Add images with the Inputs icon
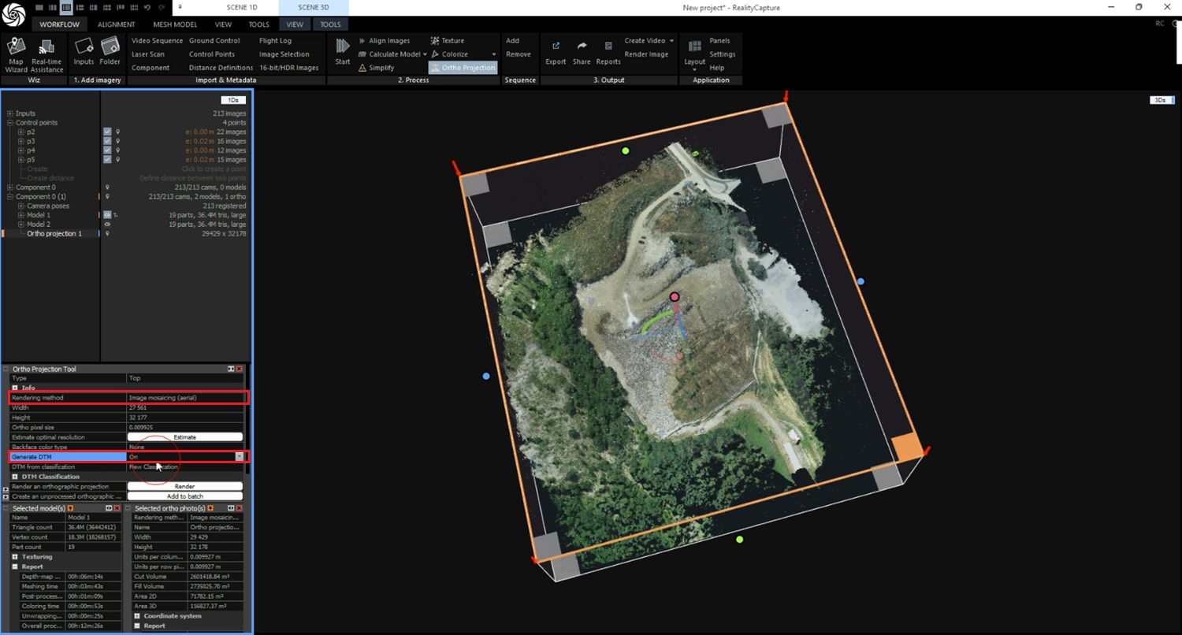 [x=84, y=47]
